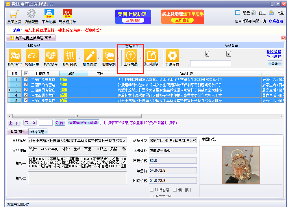The image size is (287, 207).
Task: Focus the 商品查询 search input field
Action: (x=210, y=63)
